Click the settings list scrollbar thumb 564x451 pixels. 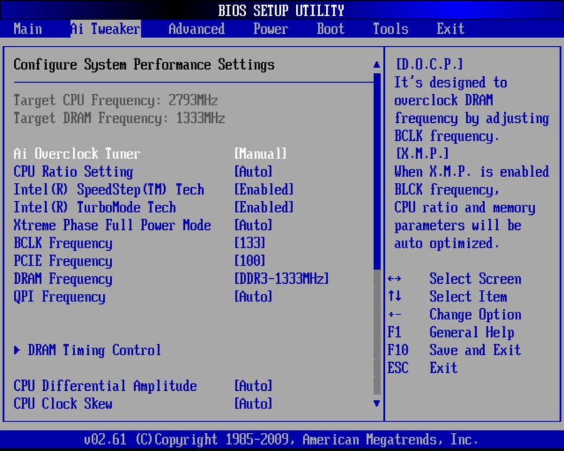click(377, 171)
